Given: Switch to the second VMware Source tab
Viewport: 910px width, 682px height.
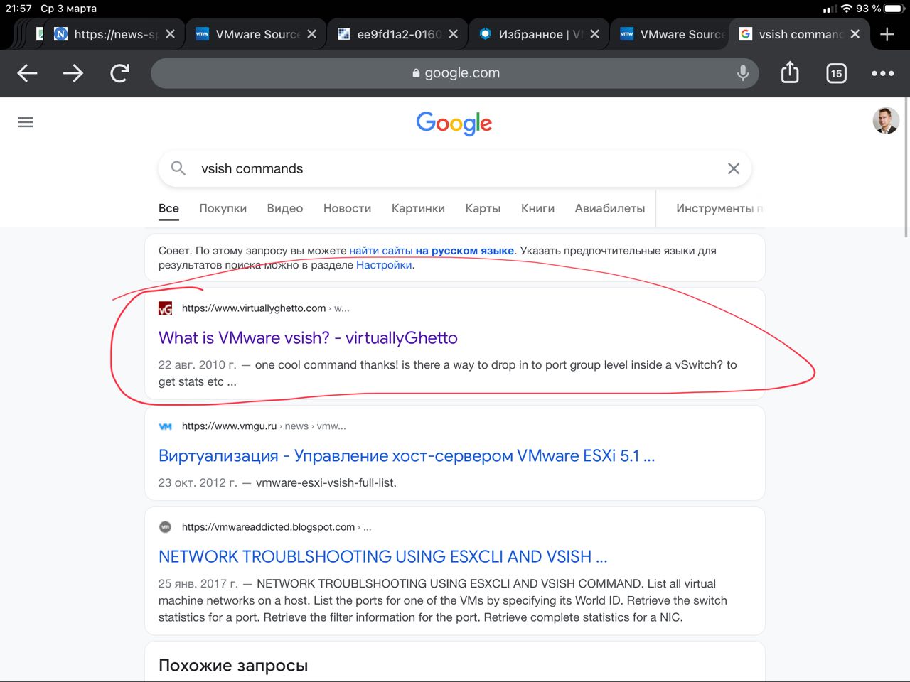Looking at the screenshot, I should [672, 34].
